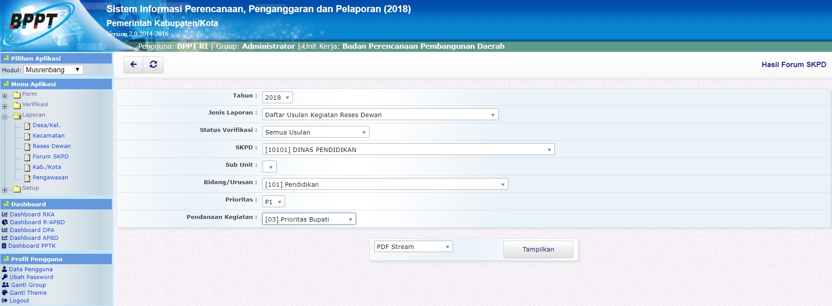This screenshot has height=306, width=832.
Task: Click the Profil Pengguna panel header
Action: (56, 259)
